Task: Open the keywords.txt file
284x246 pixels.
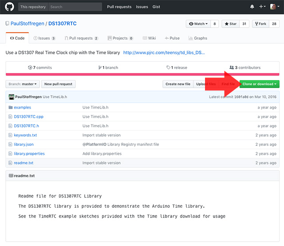Action: pos(25,135)
